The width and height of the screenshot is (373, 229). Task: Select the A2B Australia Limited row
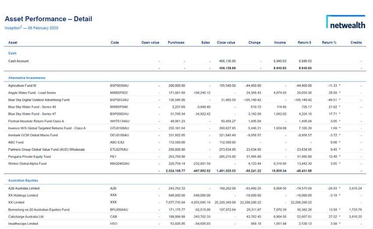coord(185,188)
